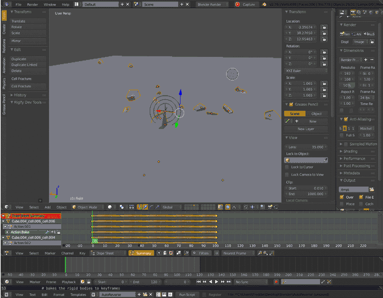Toggle the Grease Pencil checkbox
This screenshot has width=383, height=298.
(x=291, y=104)
